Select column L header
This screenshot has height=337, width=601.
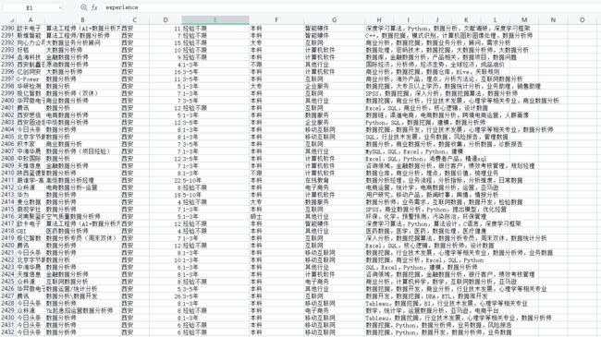495,20
